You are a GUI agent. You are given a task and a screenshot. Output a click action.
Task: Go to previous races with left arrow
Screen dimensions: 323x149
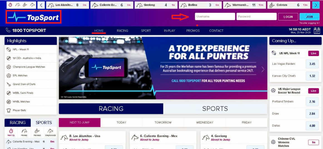tap(41, 5)
